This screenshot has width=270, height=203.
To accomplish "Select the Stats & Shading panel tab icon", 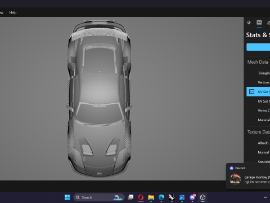I will pos(259,23).
